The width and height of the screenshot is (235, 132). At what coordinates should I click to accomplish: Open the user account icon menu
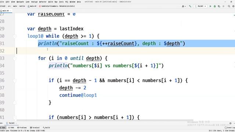[x=184, y=6]
